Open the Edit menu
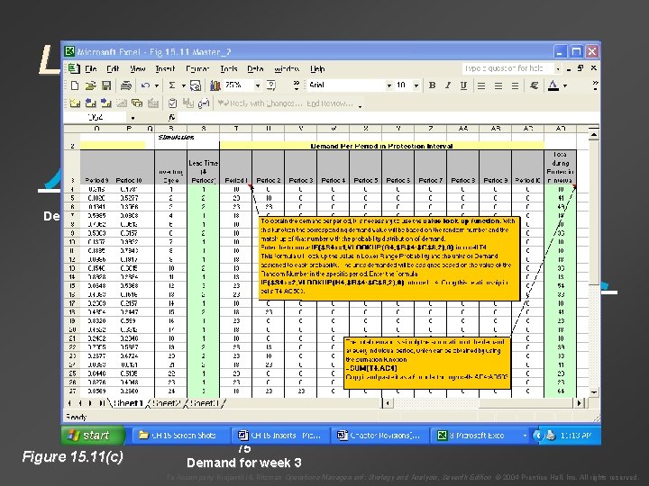Image resolution: width=649 pixels, height=486 pixels. point(113,68)
